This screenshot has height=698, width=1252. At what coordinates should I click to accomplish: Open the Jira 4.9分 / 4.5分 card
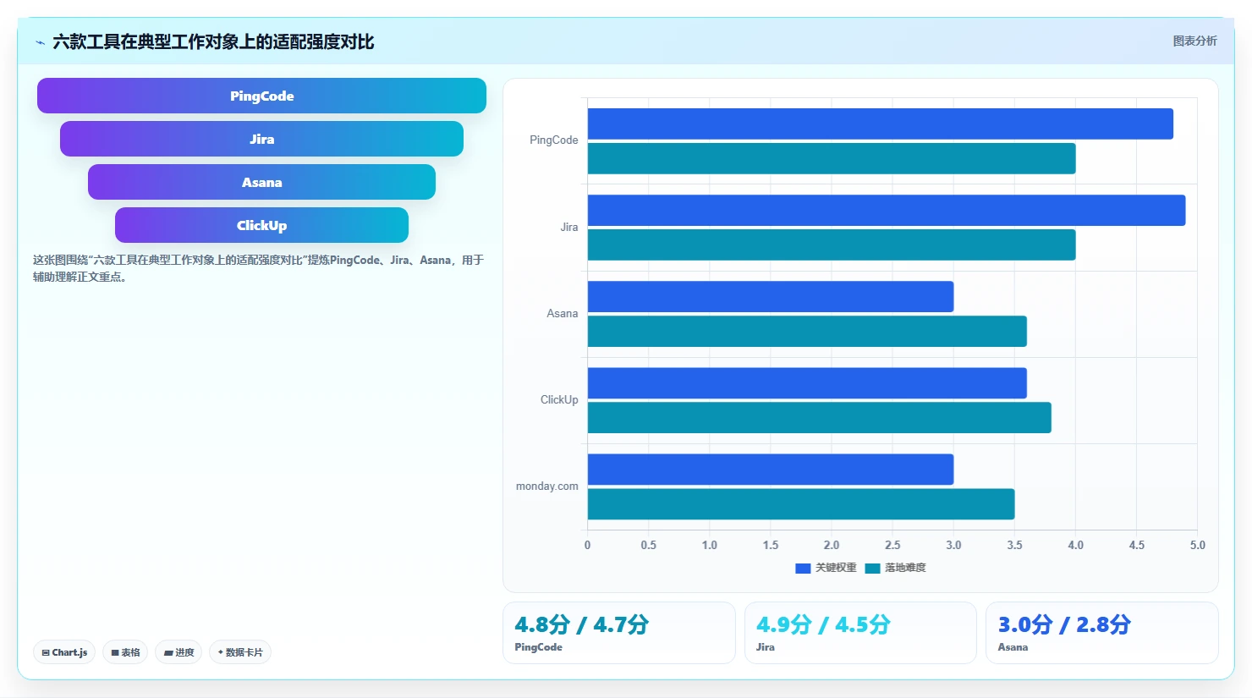[x=860, y=633]
